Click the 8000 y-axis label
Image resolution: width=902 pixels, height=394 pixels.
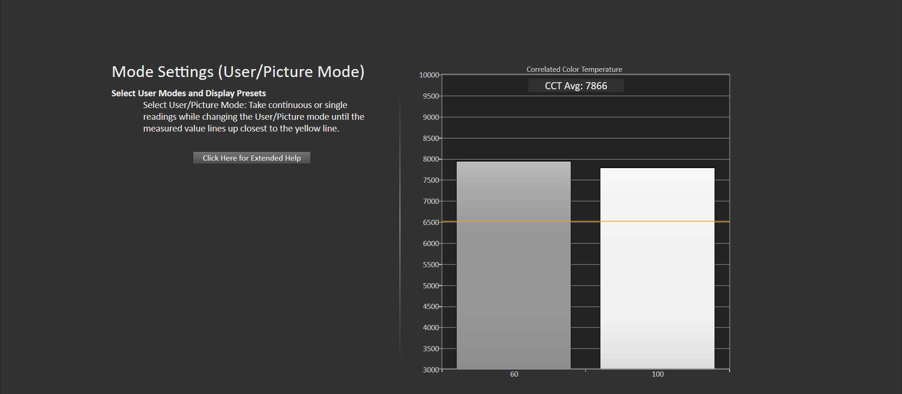pos(431,159)
